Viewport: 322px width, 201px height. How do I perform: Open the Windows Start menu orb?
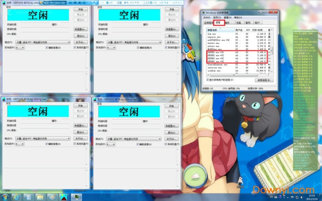point(5,196)
